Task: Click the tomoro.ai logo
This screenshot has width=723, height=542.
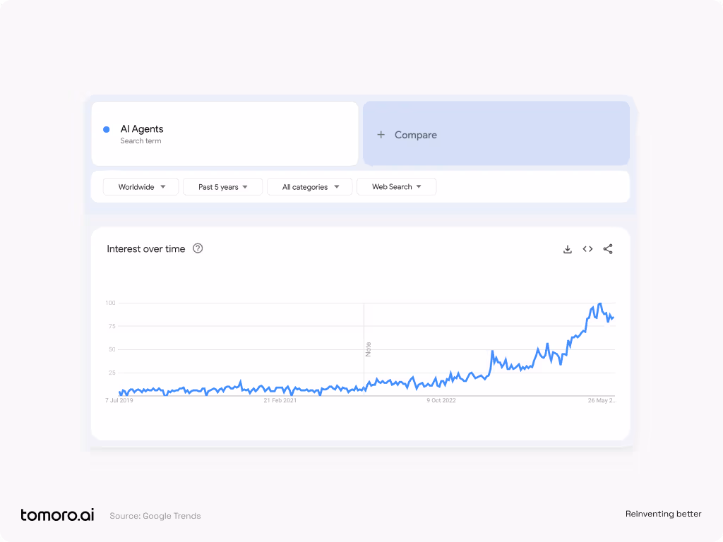Action: tap(57, 514)
